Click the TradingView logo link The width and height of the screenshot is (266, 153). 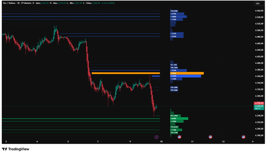tap(16, 149)
